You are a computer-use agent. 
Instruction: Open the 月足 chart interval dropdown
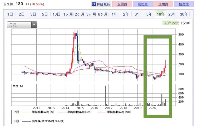[x=22, y=25]
